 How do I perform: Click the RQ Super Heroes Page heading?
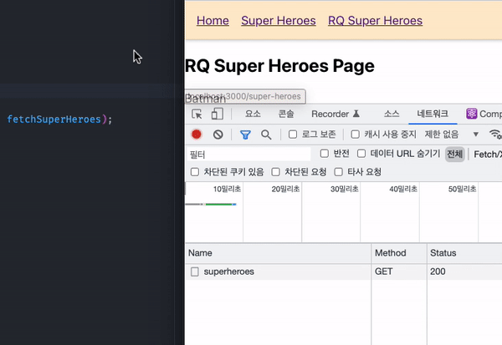pyautogui.click(x=279, y=66)
